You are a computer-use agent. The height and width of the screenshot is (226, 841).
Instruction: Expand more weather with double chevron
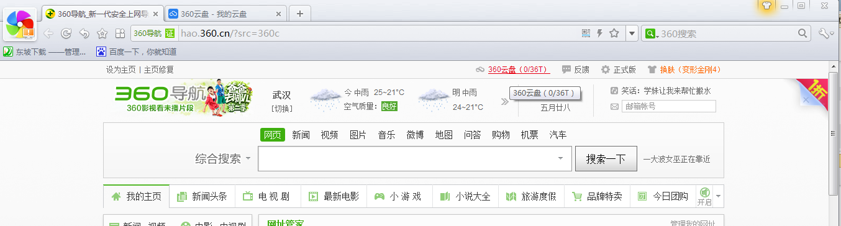(504, 101)
